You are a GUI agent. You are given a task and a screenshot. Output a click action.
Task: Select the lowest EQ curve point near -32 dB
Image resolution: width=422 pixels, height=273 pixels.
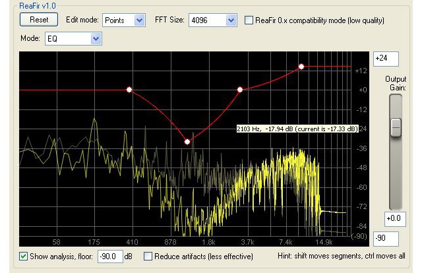(x=187, y=142)
